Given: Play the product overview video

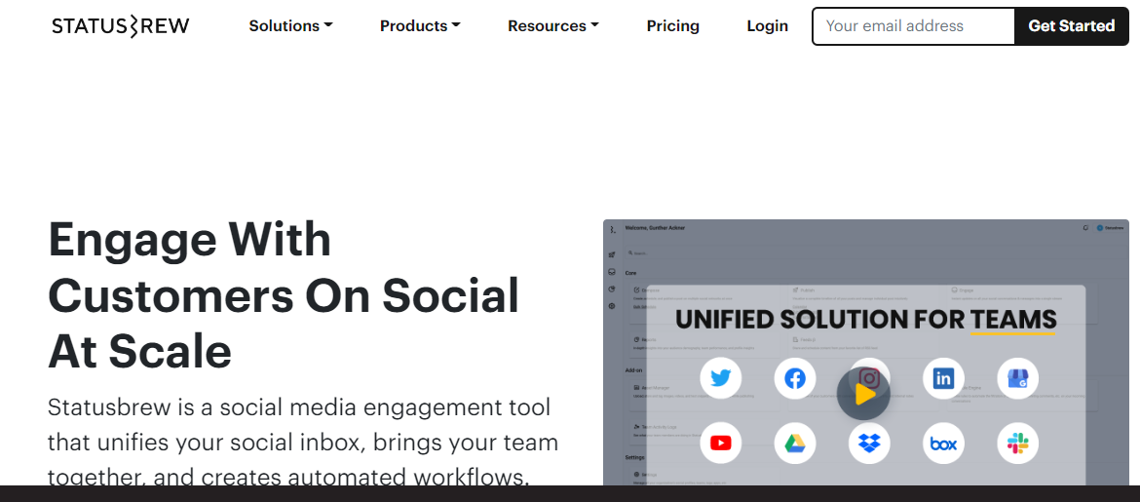Looking at the screenshot, I should point(863,394).
